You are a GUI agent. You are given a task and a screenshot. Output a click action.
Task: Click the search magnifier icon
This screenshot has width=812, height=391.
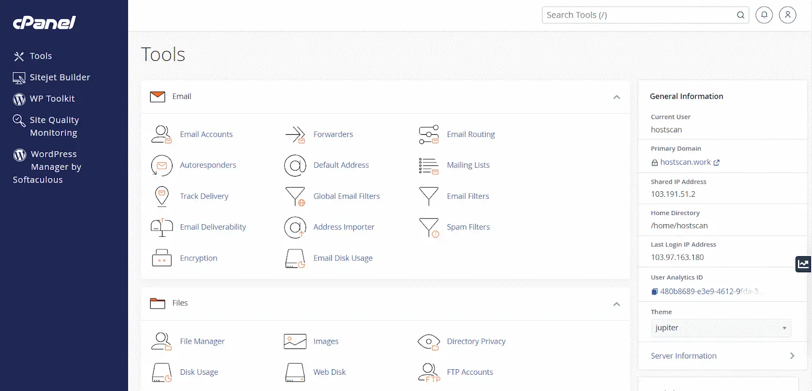[740, 15]
